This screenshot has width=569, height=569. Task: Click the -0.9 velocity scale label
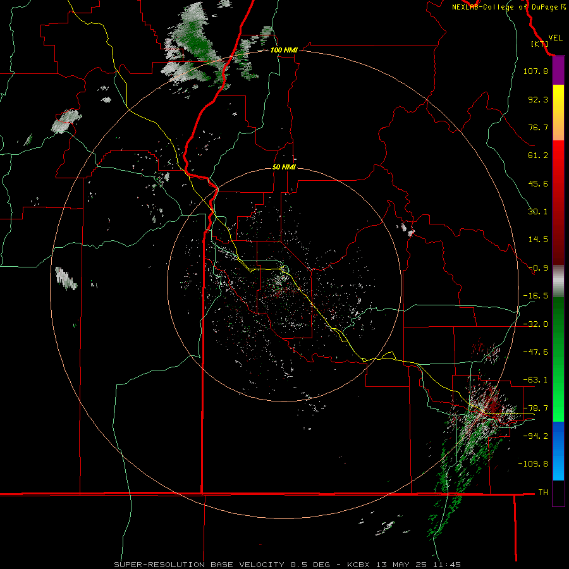pyautogui.click(x=538, y=268)
